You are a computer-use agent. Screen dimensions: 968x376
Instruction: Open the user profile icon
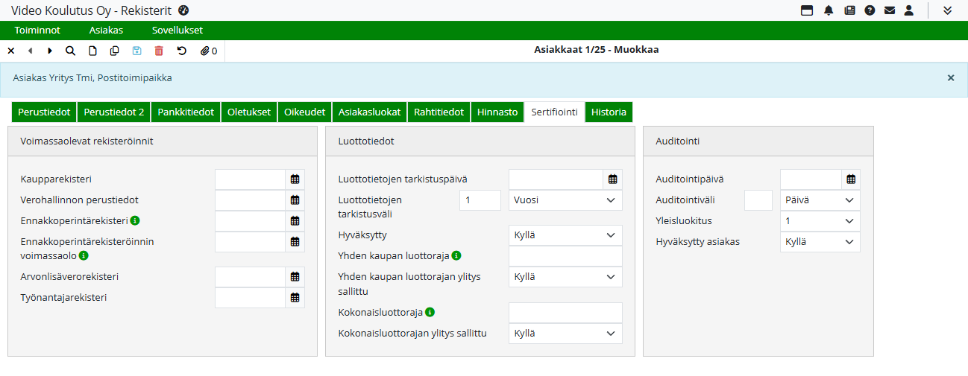(908, 10)
